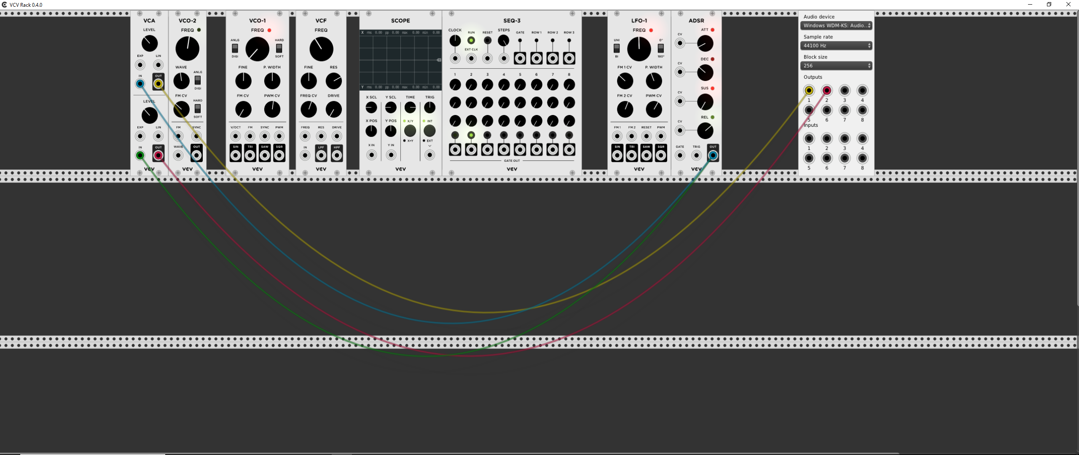Click the lower VCA IN jack
The image size is (1079, 455).
(140, 155)
